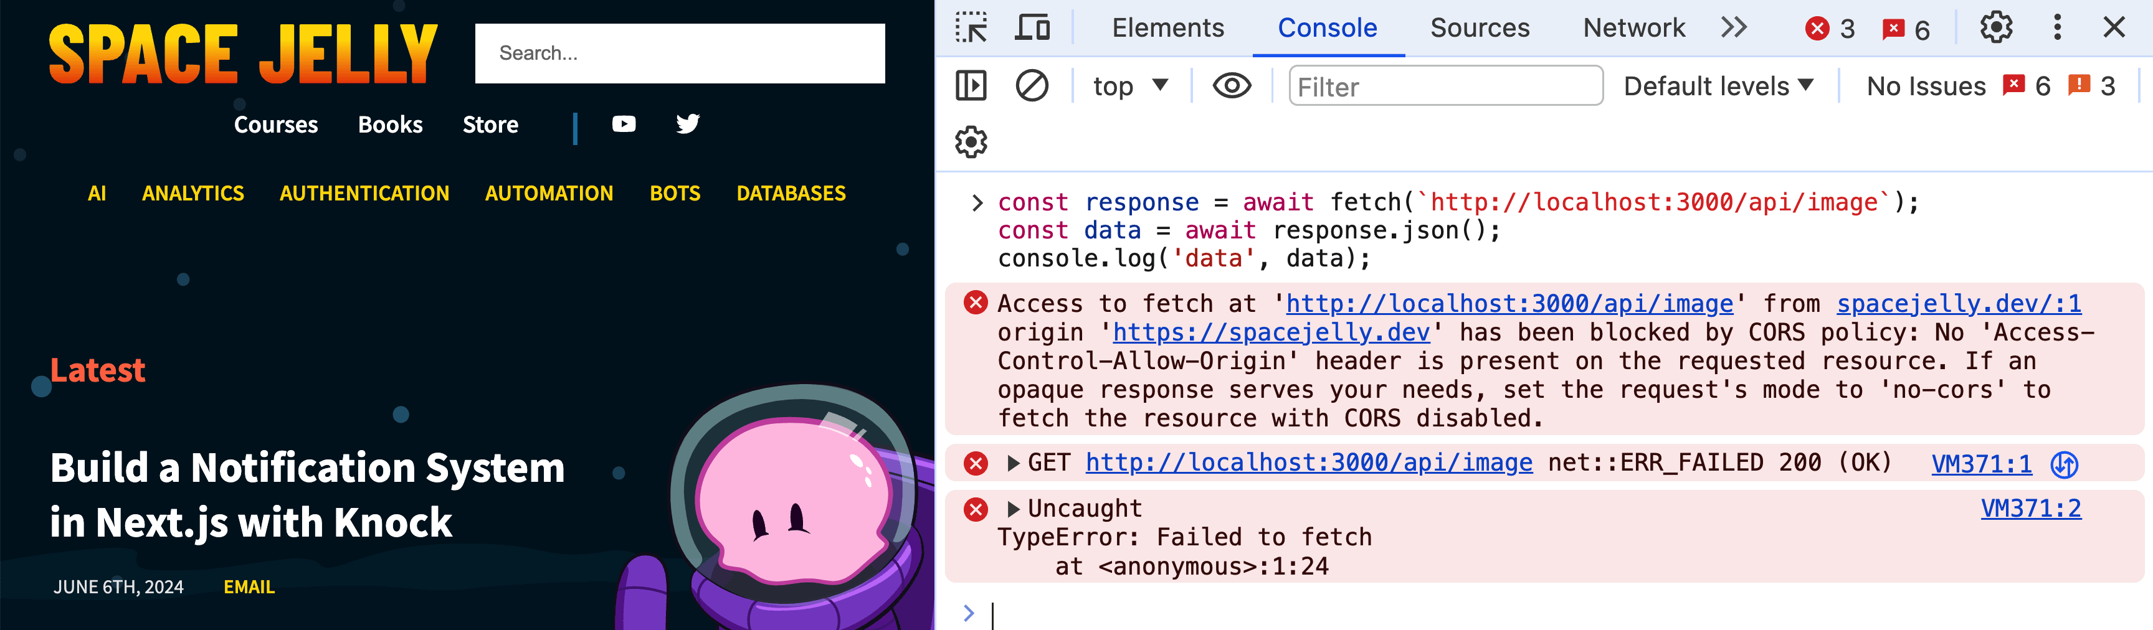2153x630 pixels.
Task: Open the spacejelly.dev/:1 source link
Action: [x=1958, y=303]
